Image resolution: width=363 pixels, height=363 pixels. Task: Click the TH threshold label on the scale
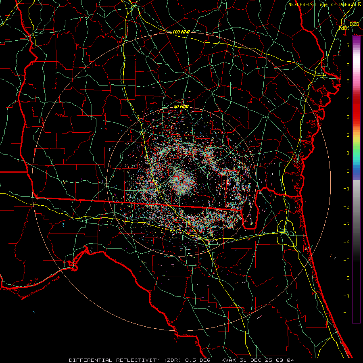click(x=346, y=314)
